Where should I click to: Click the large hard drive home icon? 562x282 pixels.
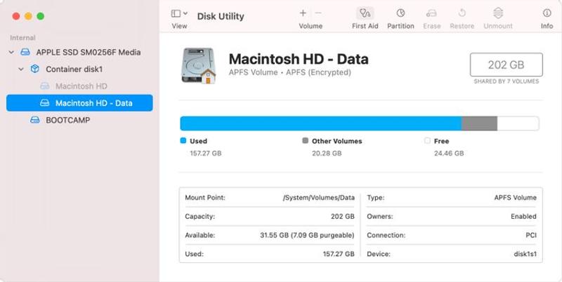coord(199,66)
